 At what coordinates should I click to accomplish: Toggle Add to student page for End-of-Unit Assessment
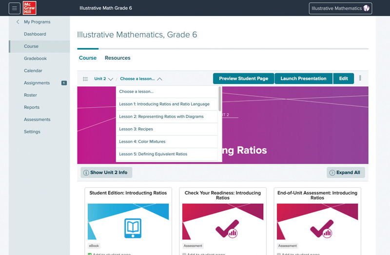pos(279,254)
